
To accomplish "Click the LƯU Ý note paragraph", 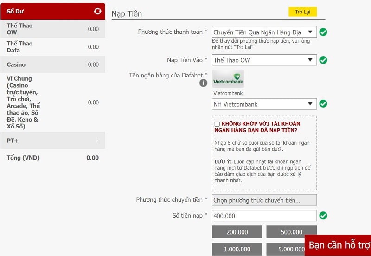I will click(x=262, y=171).
